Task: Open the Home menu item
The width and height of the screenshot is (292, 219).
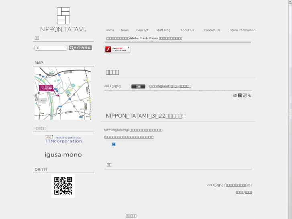Action: [110, 30]
